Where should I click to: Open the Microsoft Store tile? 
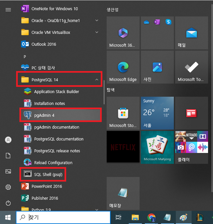(123, 113)
